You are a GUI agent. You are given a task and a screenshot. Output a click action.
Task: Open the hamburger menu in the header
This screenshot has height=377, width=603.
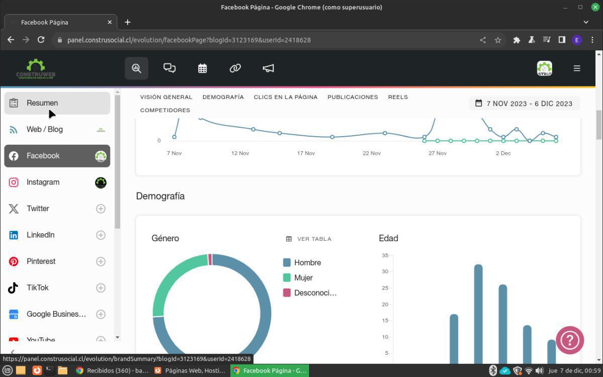coord(577,68)
